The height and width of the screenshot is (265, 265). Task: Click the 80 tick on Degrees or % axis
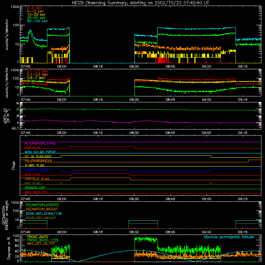coord(17,240)
